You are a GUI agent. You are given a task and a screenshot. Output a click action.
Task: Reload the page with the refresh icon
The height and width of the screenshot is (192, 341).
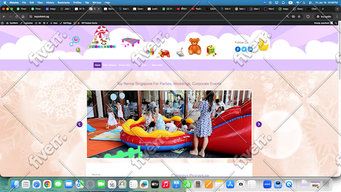[x=17, y=17]
